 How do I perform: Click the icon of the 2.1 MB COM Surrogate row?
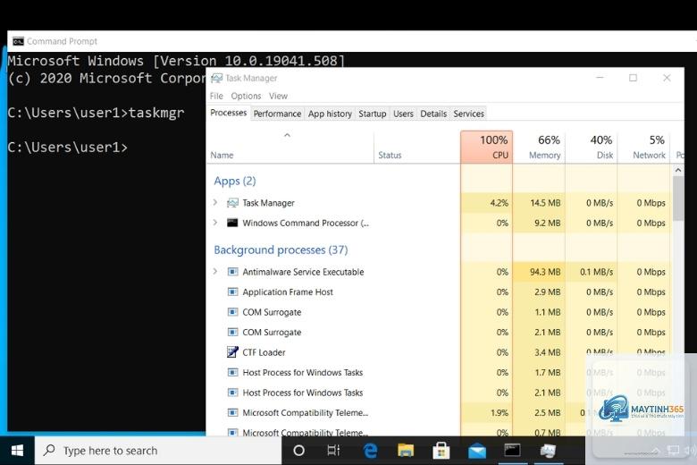232,332
